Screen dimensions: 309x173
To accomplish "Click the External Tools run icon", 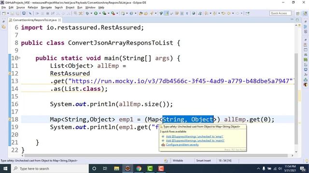I will point(113,13).
